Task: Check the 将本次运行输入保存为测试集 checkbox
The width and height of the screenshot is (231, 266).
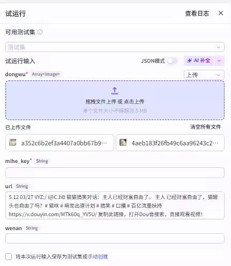Action: pyautogui.click(x=9, y=256)
